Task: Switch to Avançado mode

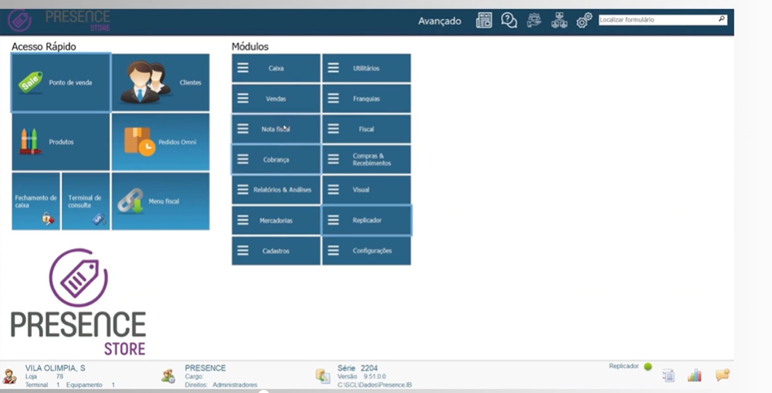Action: 439,21
